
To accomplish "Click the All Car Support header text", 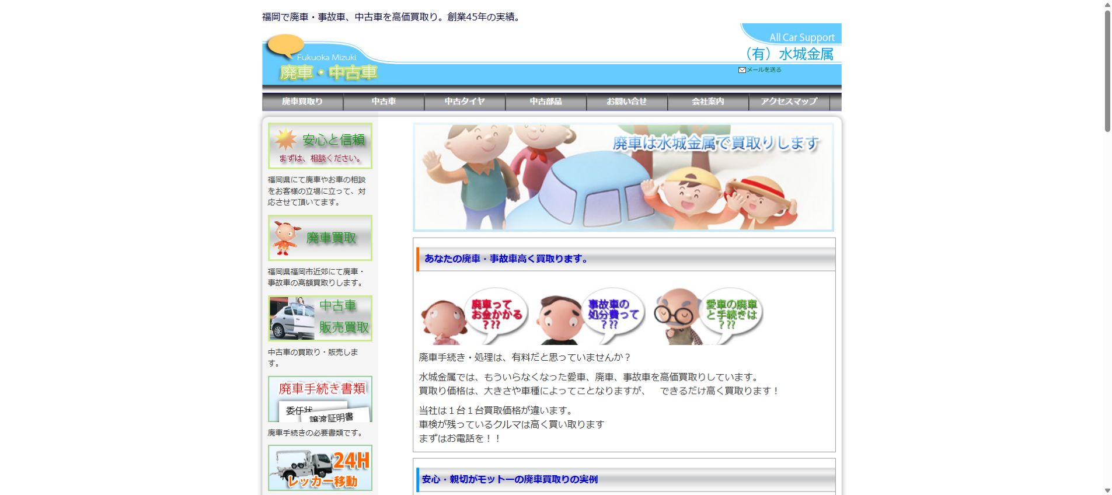I will 802,37.
